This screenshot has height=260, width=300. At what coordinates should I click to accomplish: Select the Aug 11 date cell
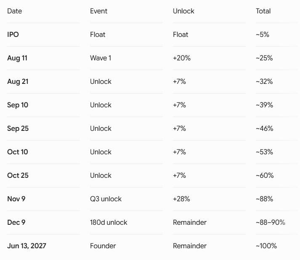coord(17,58)
